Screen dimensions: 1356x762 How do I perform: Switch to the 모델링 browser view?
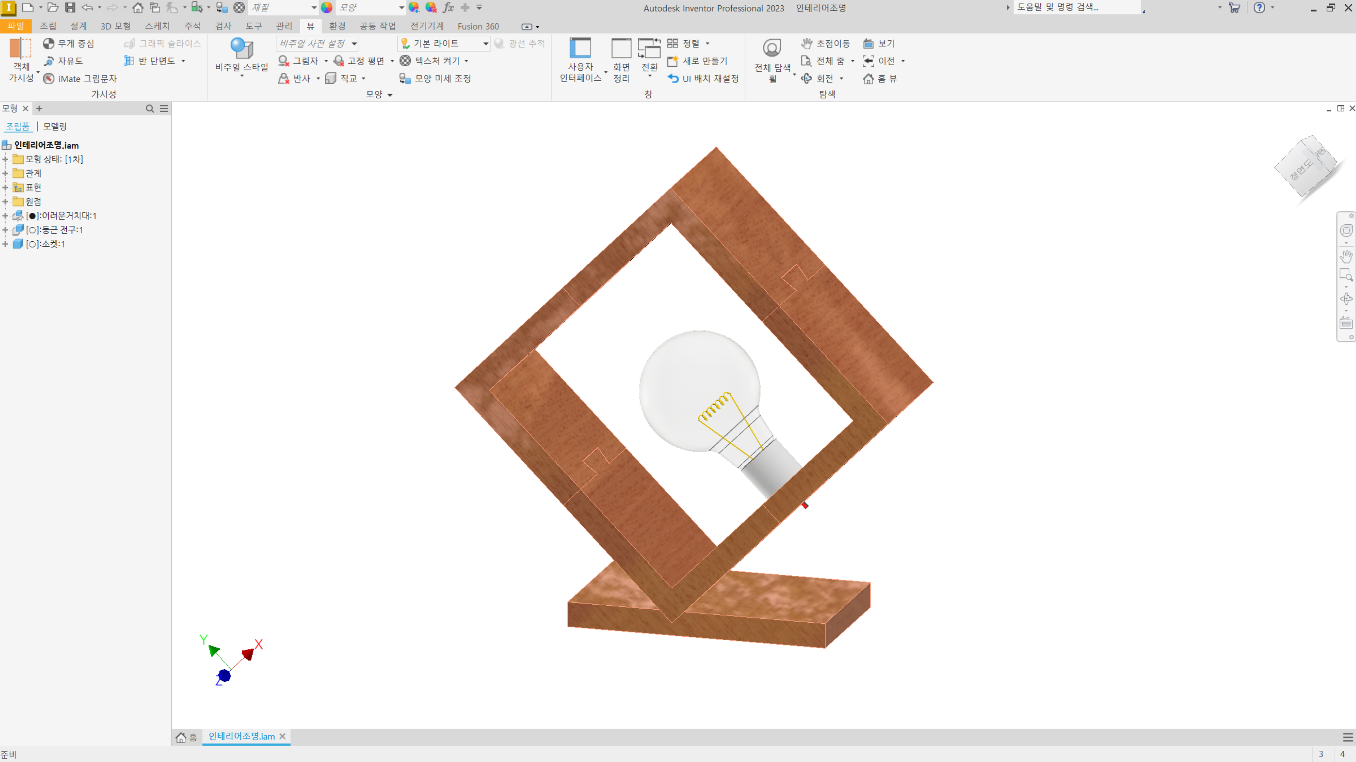pos(55,126)
